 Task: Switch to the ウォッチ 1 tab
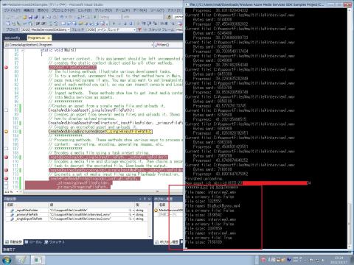pos(55,242)
